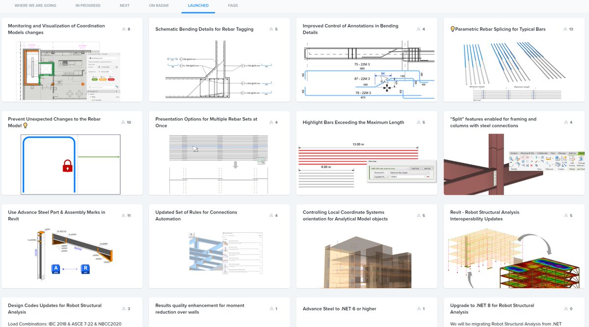
Task: Open the multiple rebar sets presentation thumbnail
Action: (x=219, y=164)
